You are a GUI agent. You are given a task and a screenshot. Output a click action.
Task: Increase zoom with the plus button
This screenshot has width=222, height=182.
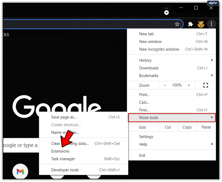coord(189,85)
